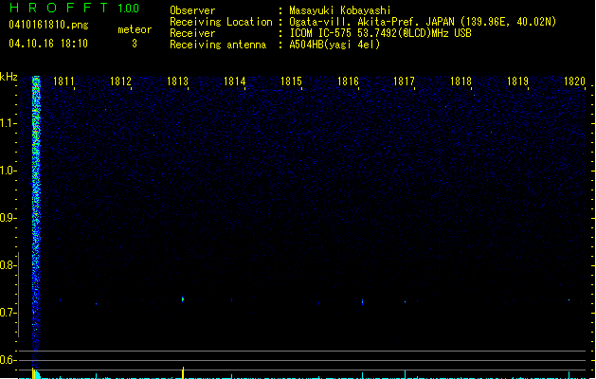Click the 1817 time marker
The width and height of the screenshot is (596, 379).
coord(404,81)
